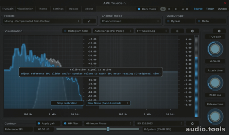Viewport: 229px width, 135px height.
Task: Click the Release time knob
Action: [x=215, y=117]
